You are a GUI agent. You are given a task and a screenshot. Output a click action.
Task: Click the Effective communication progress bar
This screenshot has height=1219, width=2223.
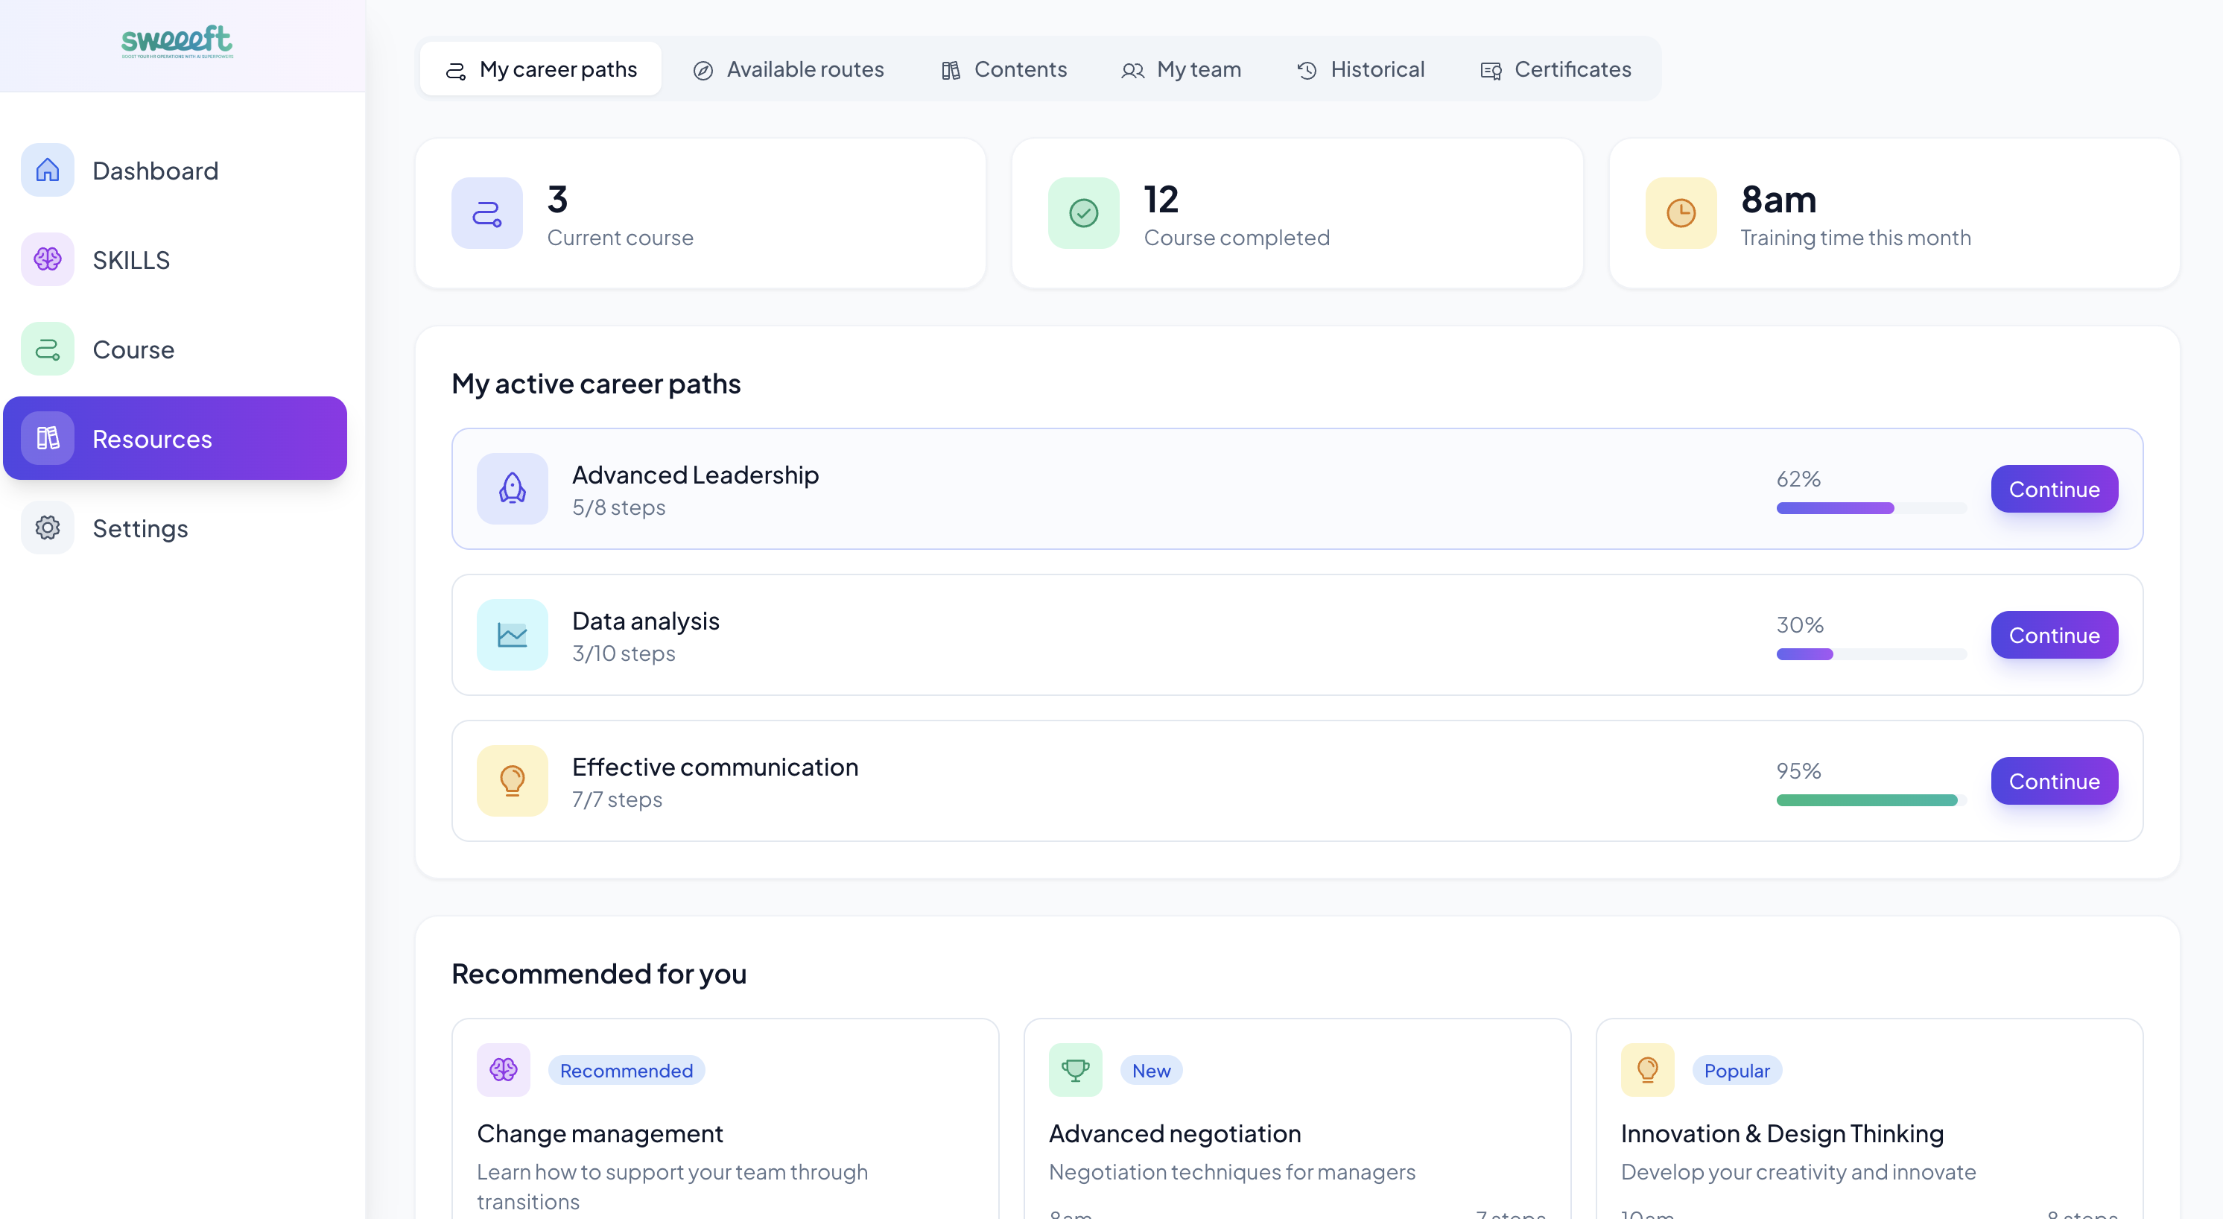click(1870, 800)
